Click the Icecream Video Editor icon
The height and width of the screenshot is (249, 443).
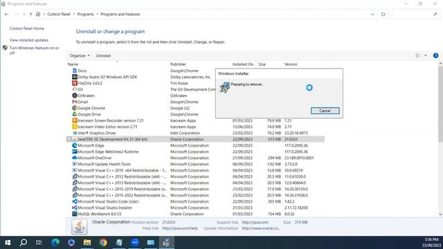(75, 127)
